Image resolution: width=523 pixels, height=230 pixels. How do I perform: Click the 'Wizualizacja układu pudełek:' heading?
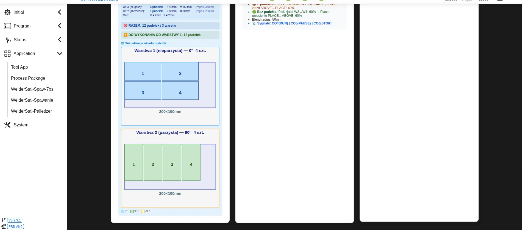(146, 43)
